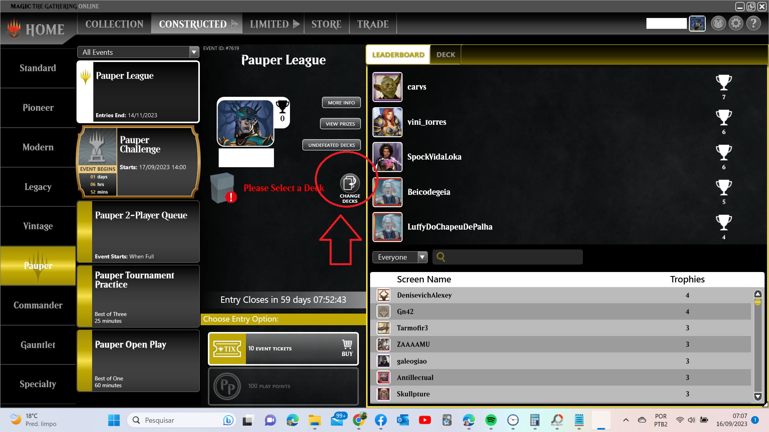Viewport: 769px width, 432px height.
Task: Click the leaderboard search magnifier icon
Action: click(441, 257)
